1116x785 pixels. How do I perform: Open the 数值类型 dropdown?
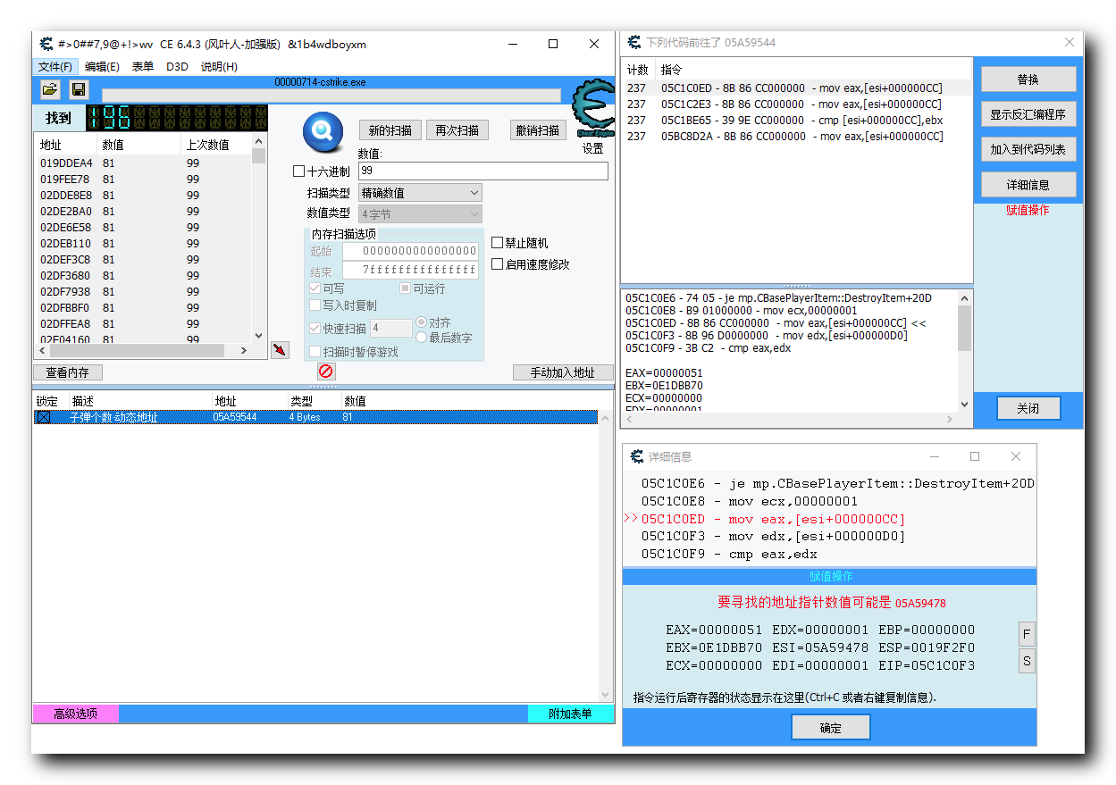pos(420,214)
